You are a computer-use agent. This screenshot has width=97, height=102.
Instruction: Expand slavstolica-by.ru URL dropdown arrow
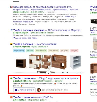point(45,12)
